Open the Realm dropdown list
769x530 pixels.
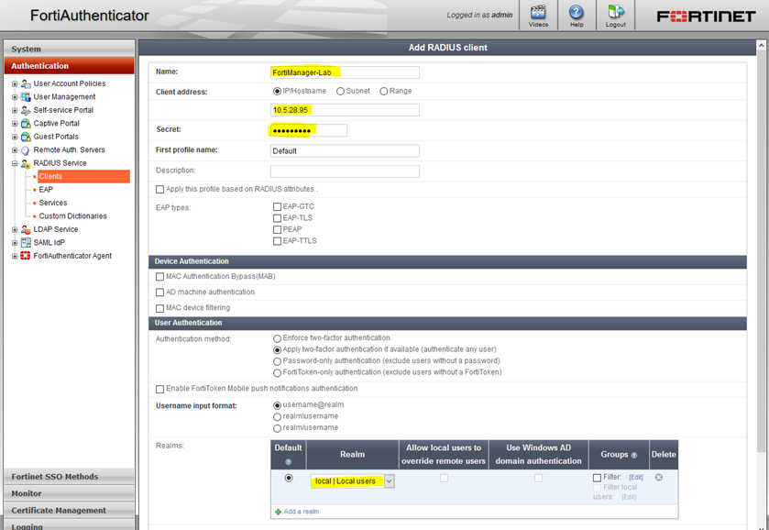[x=389, y=481]
